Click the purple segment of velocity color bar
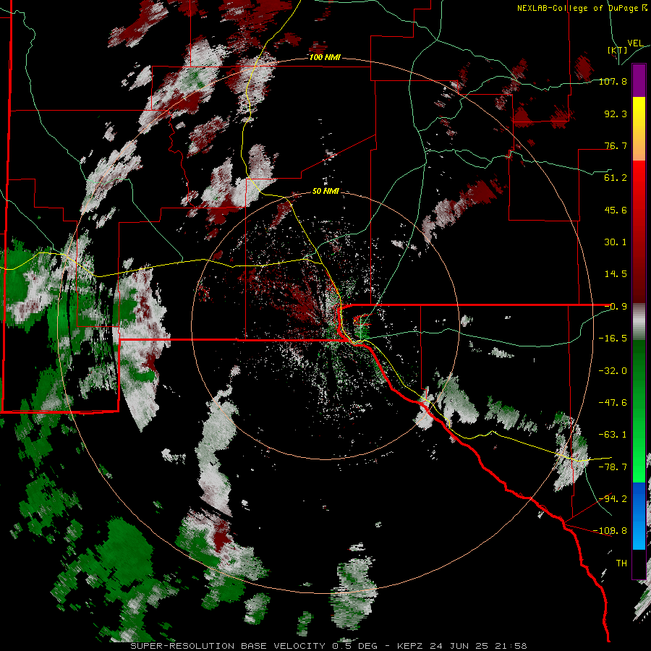This screenshot has width=651, height=651. 639,81
